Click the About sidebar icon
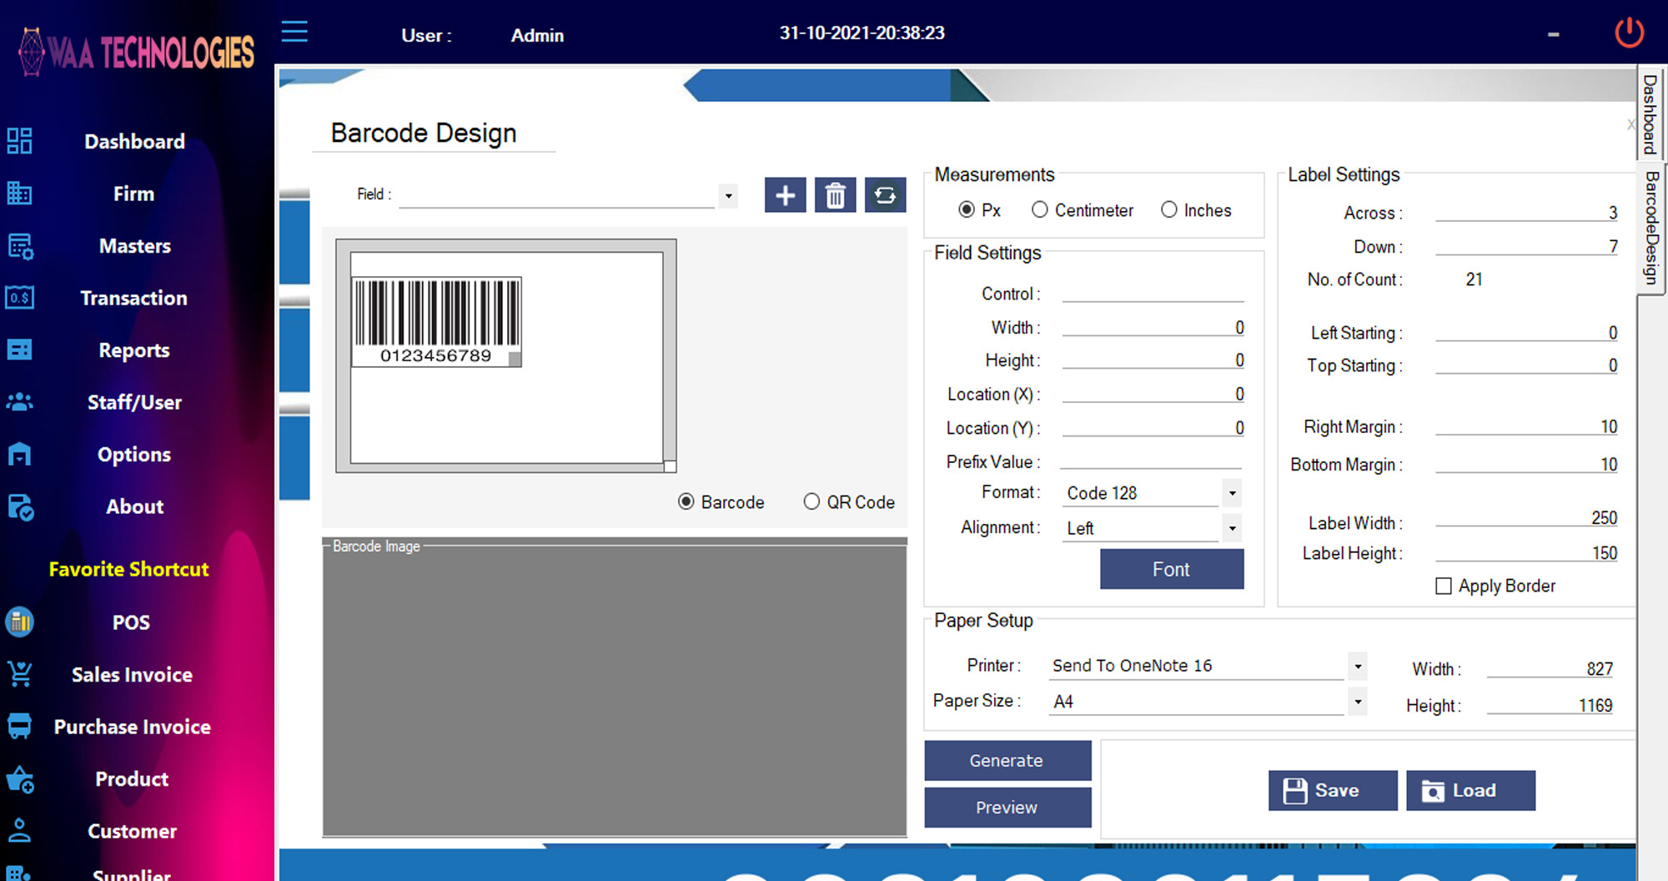 (20, 506)
